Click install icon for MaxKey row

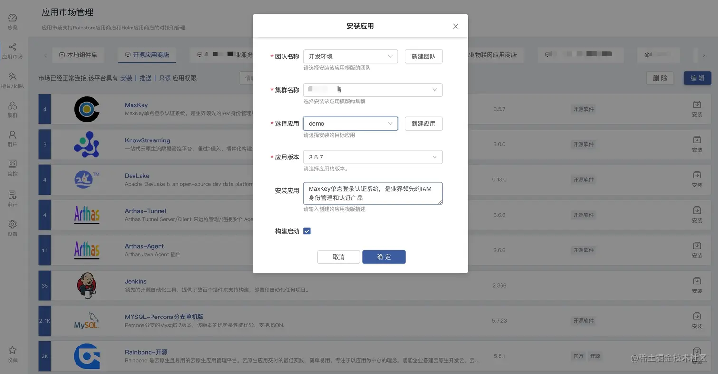click(x=697, y=104)
